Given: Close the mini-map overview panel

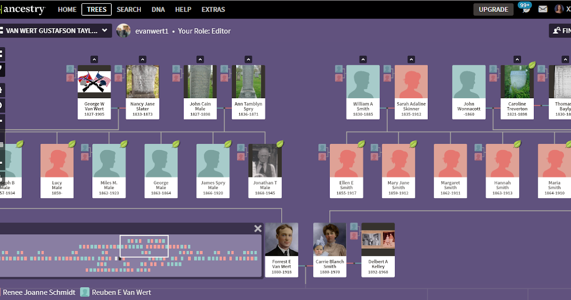Looking at the screenshot, I should (257, 228).
